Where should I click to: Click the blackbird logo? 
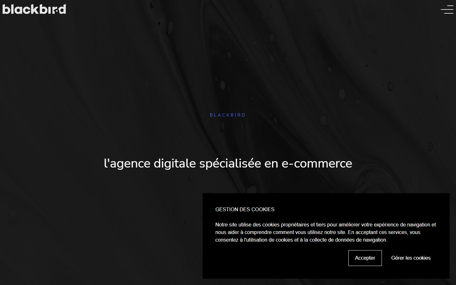34,9
